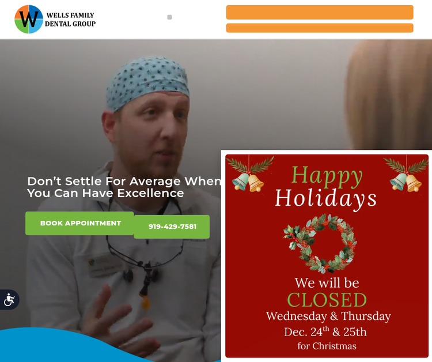Click the Wells Family Dental W logo
Image resolution: width=432 pixels, height=362 pixels.
point(29,19)
